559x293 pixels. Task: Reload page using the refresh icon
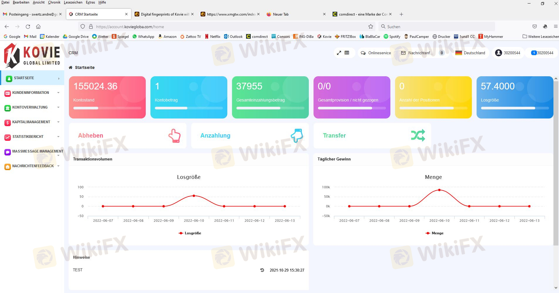28,27
